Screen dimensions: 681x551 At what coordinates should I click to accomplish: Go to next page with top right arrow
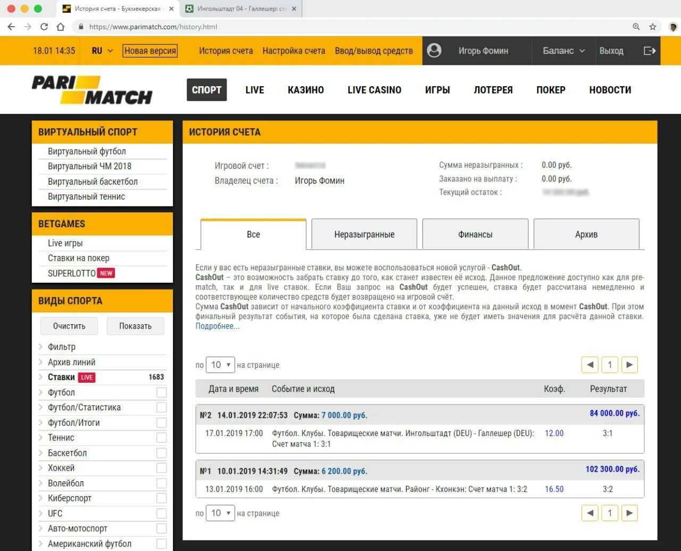point(629,365)
